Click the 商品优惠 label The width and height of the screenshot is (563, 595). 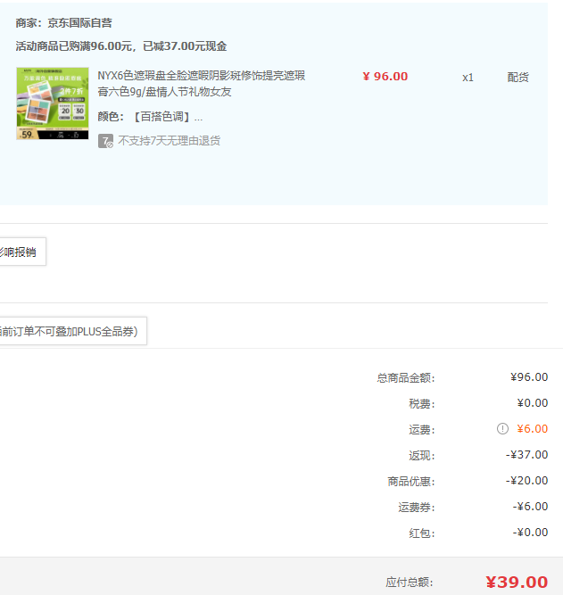click(410, 481)
